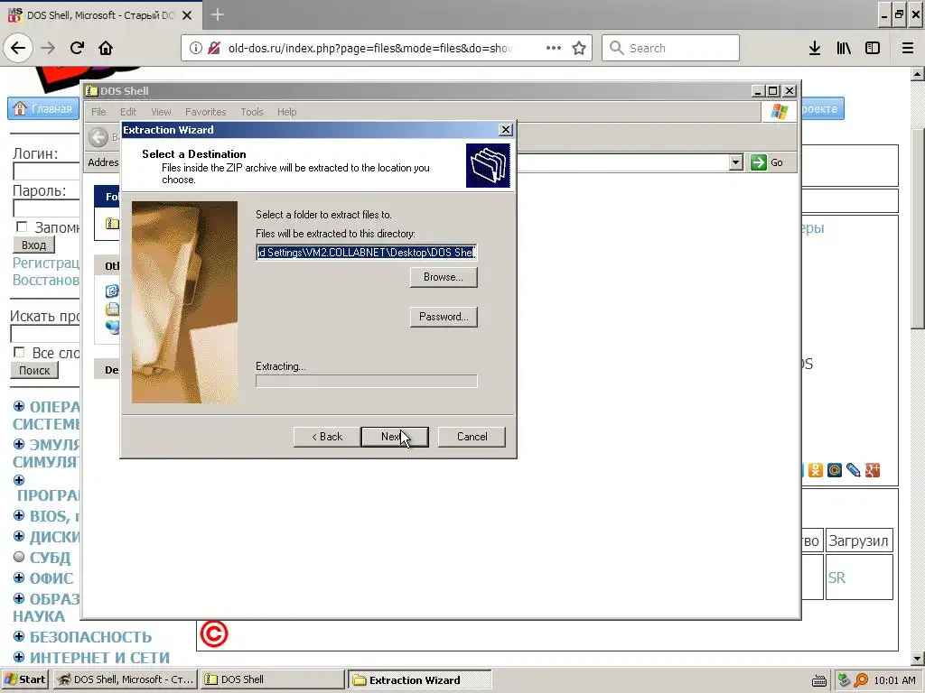925x693 pixels.
Task: Click the Firefox Search box
Action: [x=671, y=48]
